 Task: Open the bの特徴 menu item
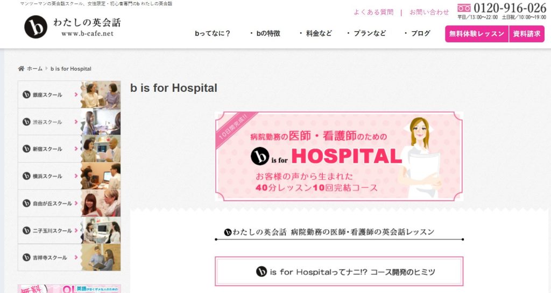pos(265,33)
